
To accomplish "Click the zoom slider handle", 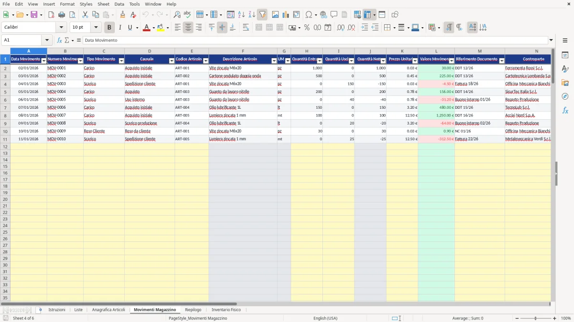I will [535, 318].
